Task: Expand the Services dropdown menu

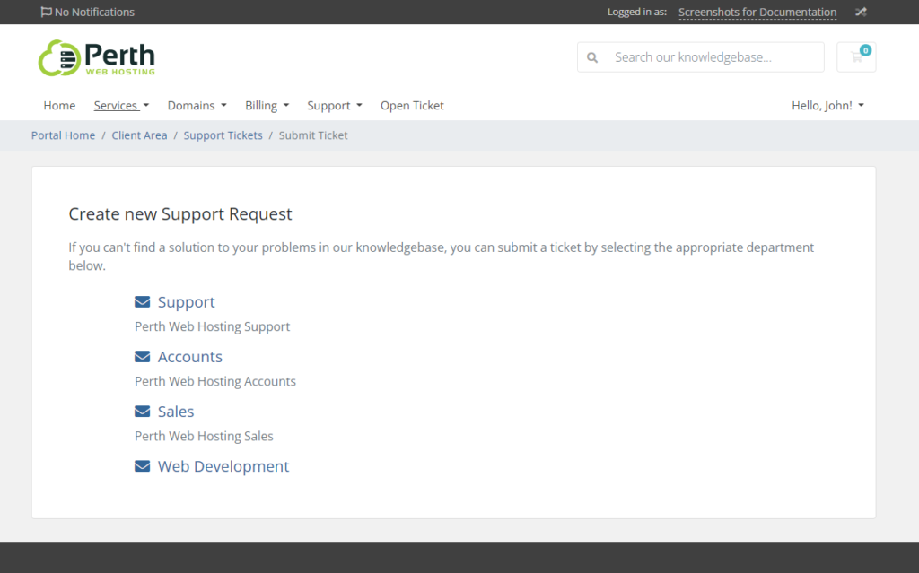Action: pyautogui.click(x=121, y=106)
